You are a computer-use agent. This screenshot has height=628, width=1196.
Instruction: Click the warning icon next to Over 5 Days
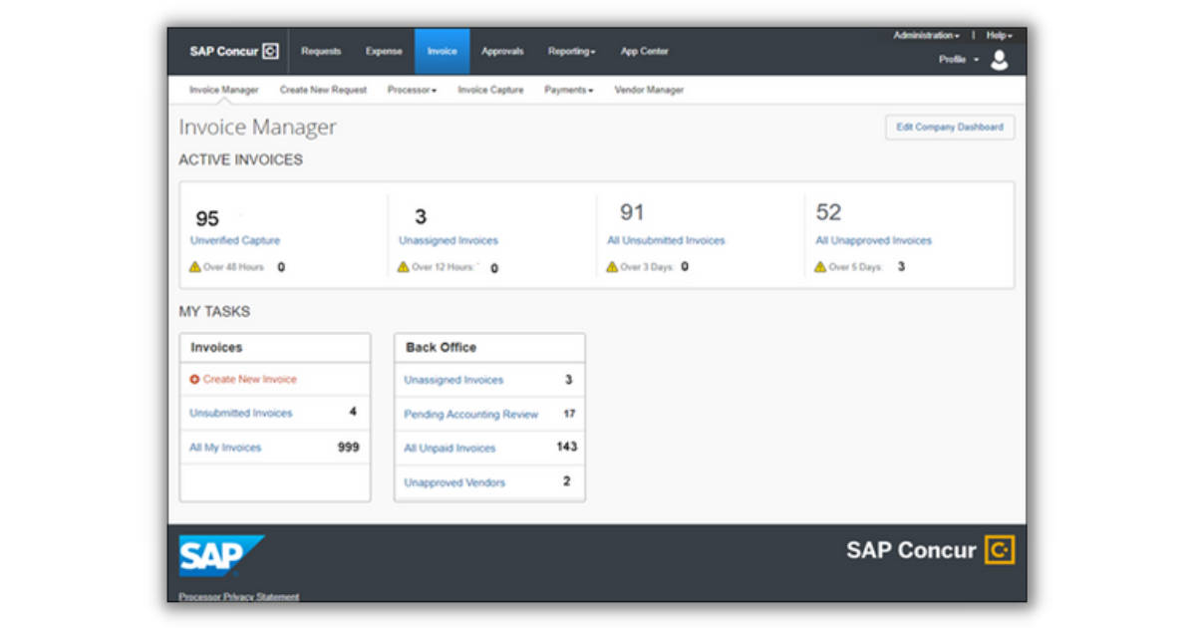coord(819,266)
